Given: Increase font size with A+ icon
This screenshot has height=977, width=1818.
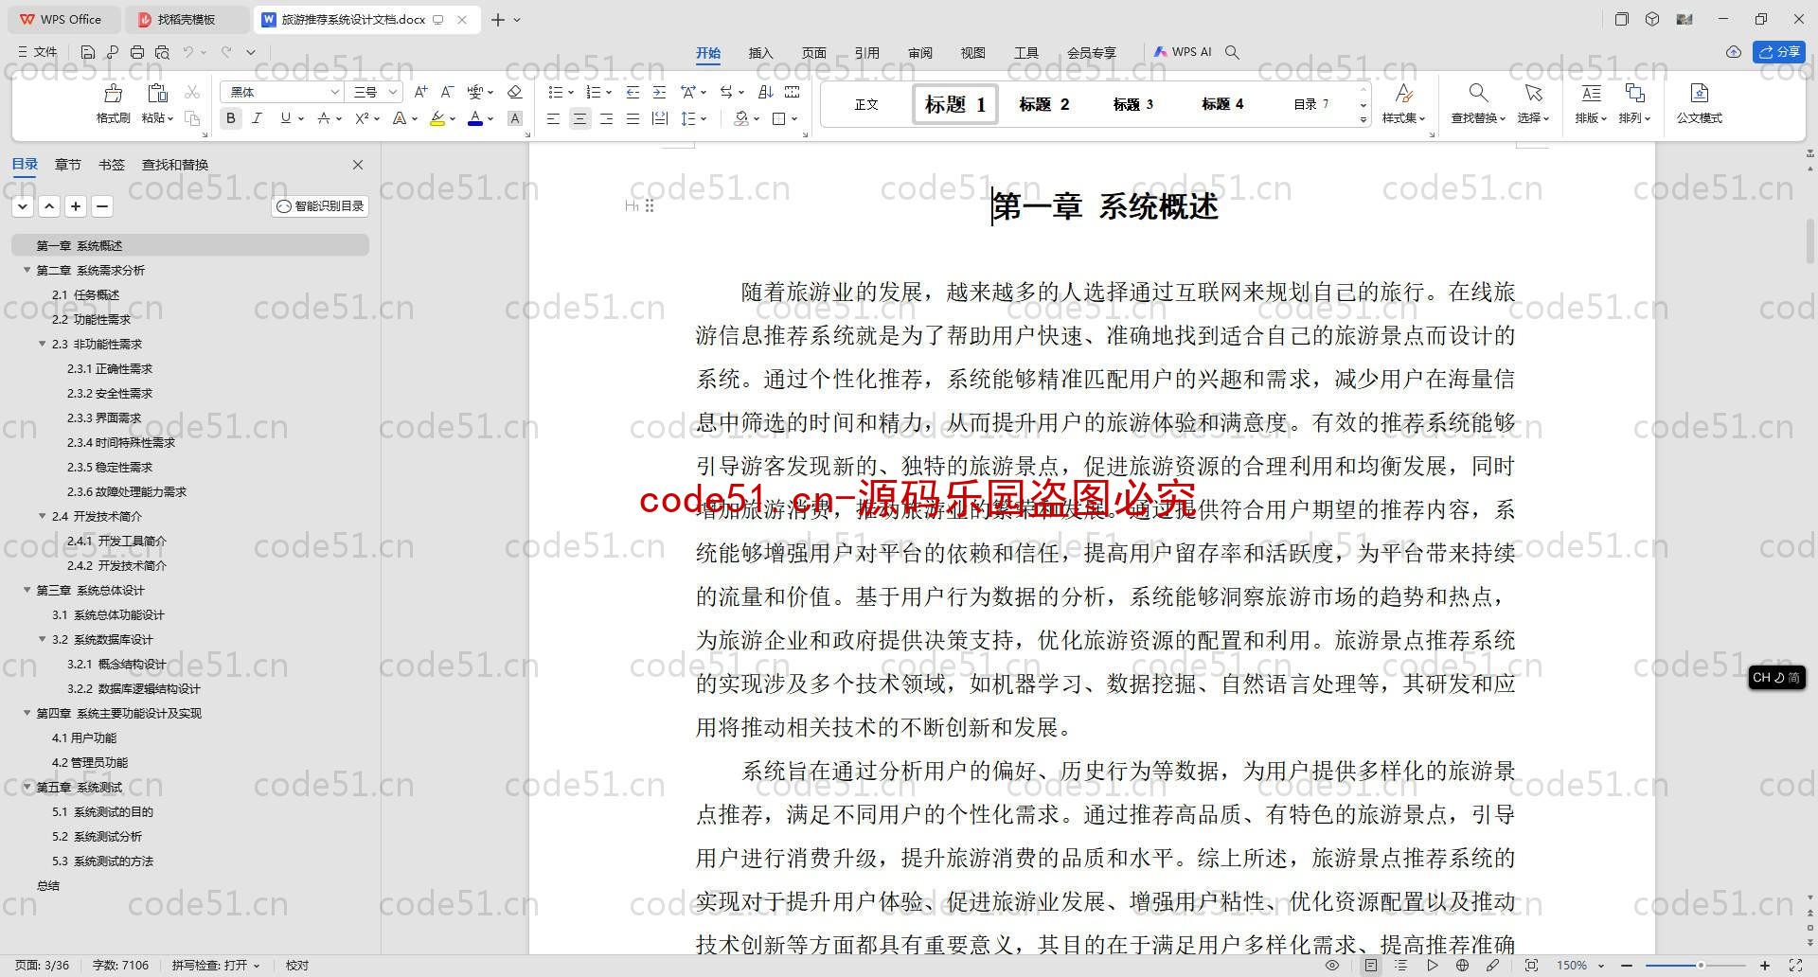Looking at the screenshot, I should pyautogui.click(x=421, y=92).
